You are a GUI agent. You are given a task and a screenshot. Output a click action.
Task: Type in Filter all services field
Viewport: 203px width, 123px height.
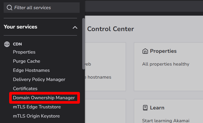45,8
